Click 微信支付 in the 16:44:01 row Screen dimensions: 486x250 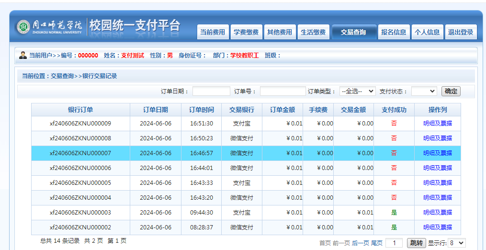[242, 168]
